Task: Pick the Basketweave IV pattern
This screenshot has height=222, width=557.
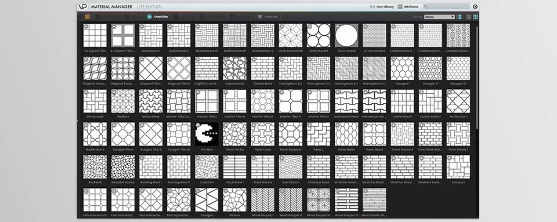Action: [x=234, y=35]
